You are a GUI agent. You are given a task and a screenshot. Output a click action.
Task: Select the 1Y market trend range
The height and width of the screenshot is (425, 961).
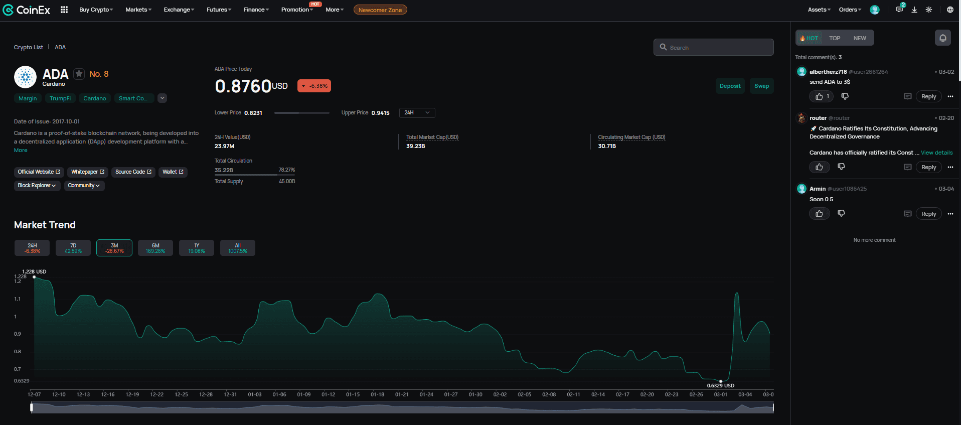pos(197,248)
